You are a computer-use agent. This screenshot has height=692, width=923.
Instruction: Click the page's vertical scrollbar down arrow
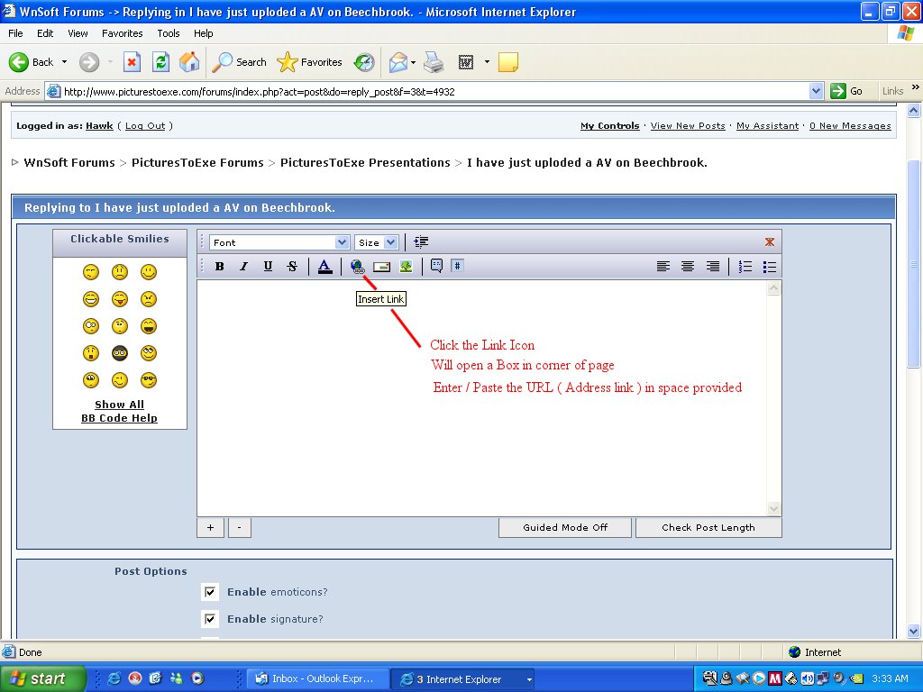tap(914, 632)
